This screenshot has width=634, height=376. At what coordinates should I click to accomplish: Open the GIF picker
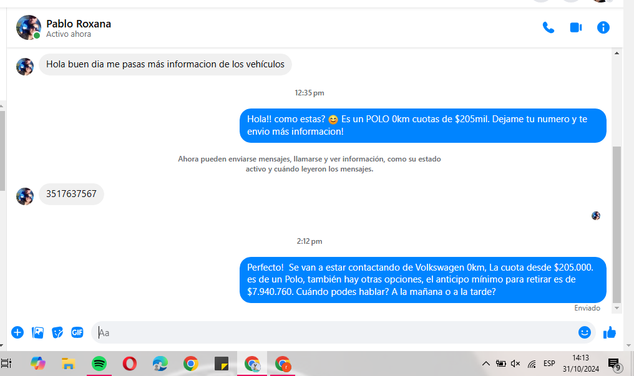pyautogui.click(x=77, y=332)
